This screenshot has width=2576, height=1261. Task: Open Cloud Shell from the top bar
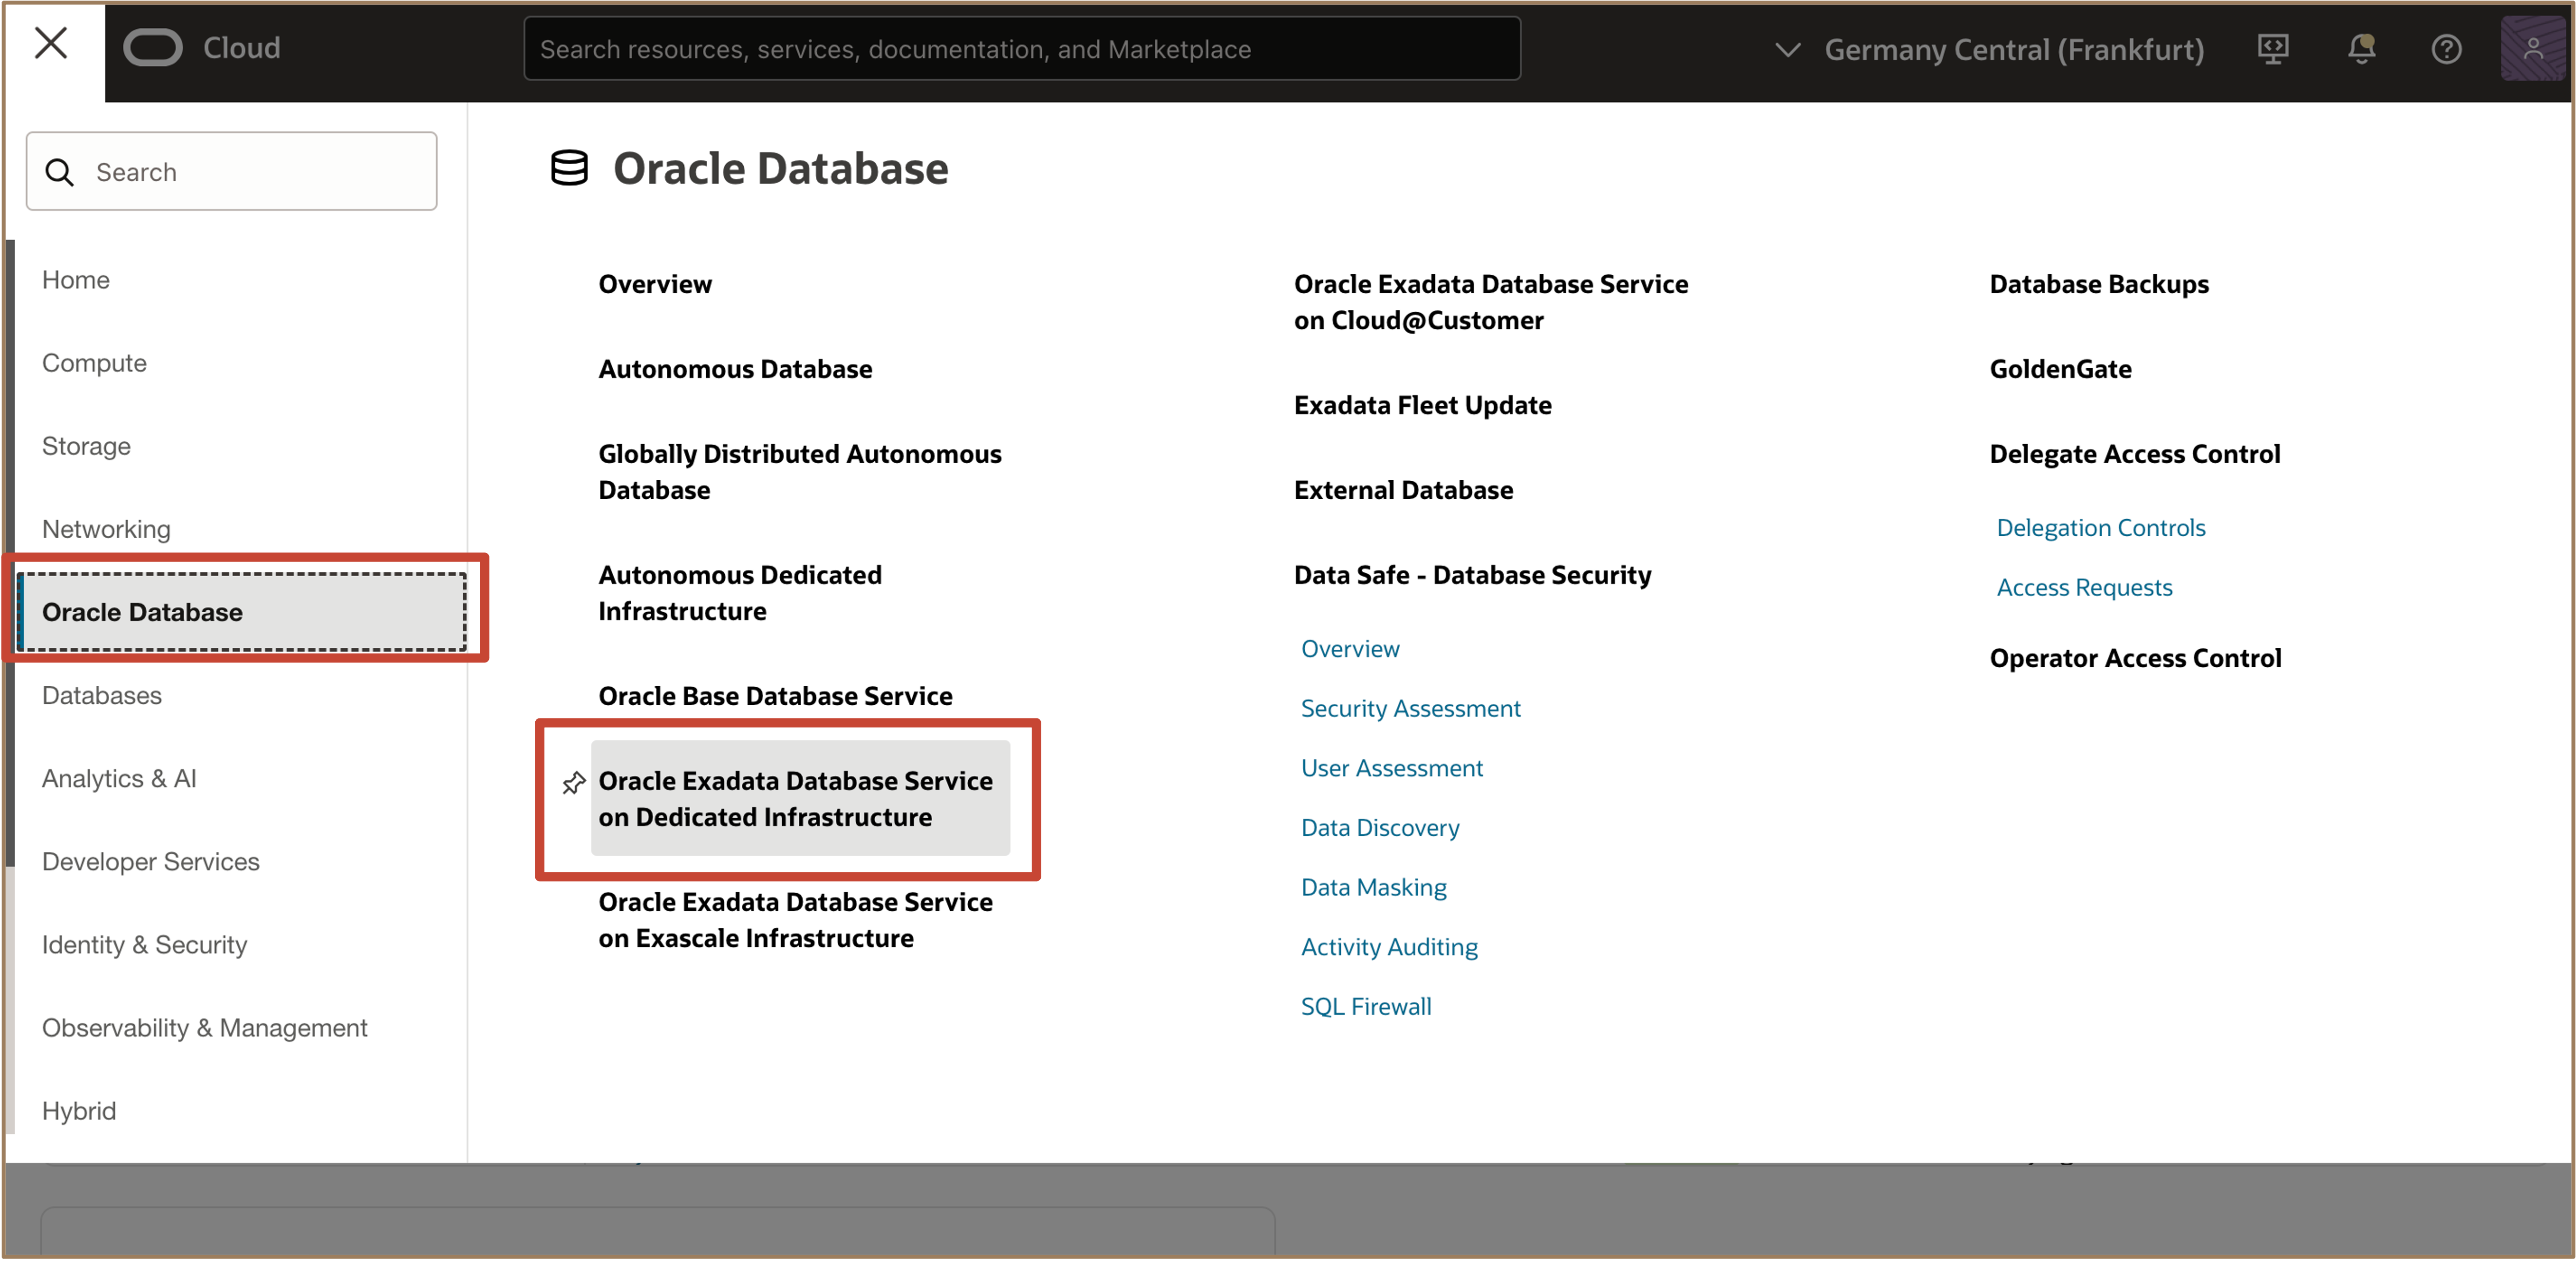point(2273,48)
